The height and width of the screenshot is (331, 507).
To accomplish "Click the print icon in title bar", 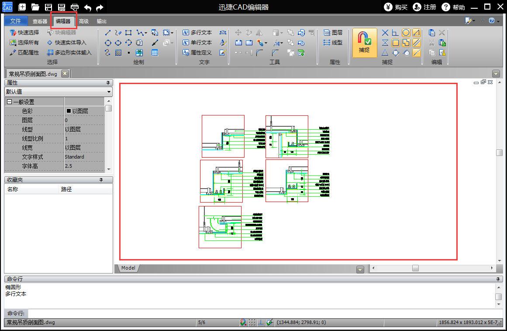I will 75,7.
